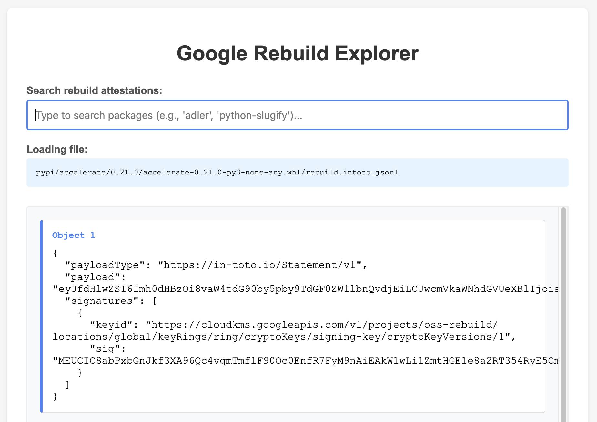The width and height of the screenshot is (597, 422).
Task: Click the "Search rebuild attestations:" heading
Action: click(94, 90)
